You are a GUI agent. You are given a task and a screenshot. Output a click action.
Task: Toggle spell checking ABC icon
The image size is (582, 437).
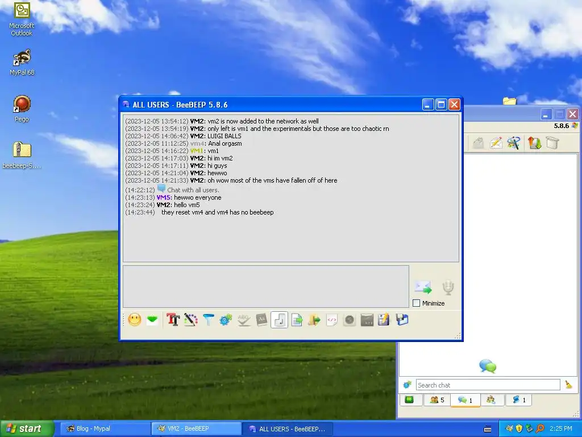coord(243,320)
